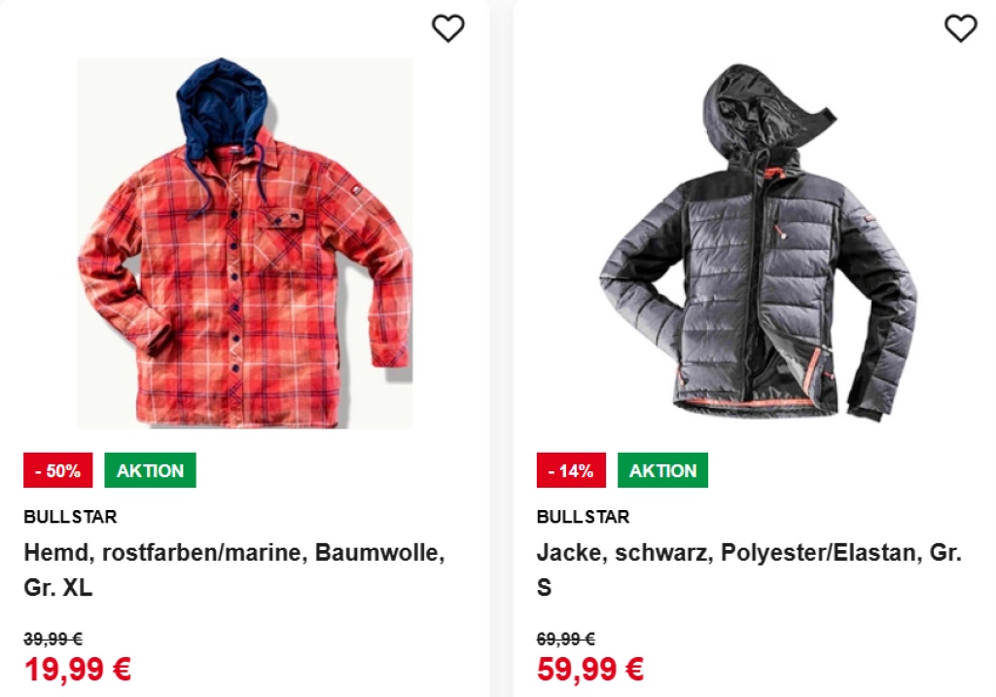Add the rust-colored shirt to wishlist

coord(448,29)
